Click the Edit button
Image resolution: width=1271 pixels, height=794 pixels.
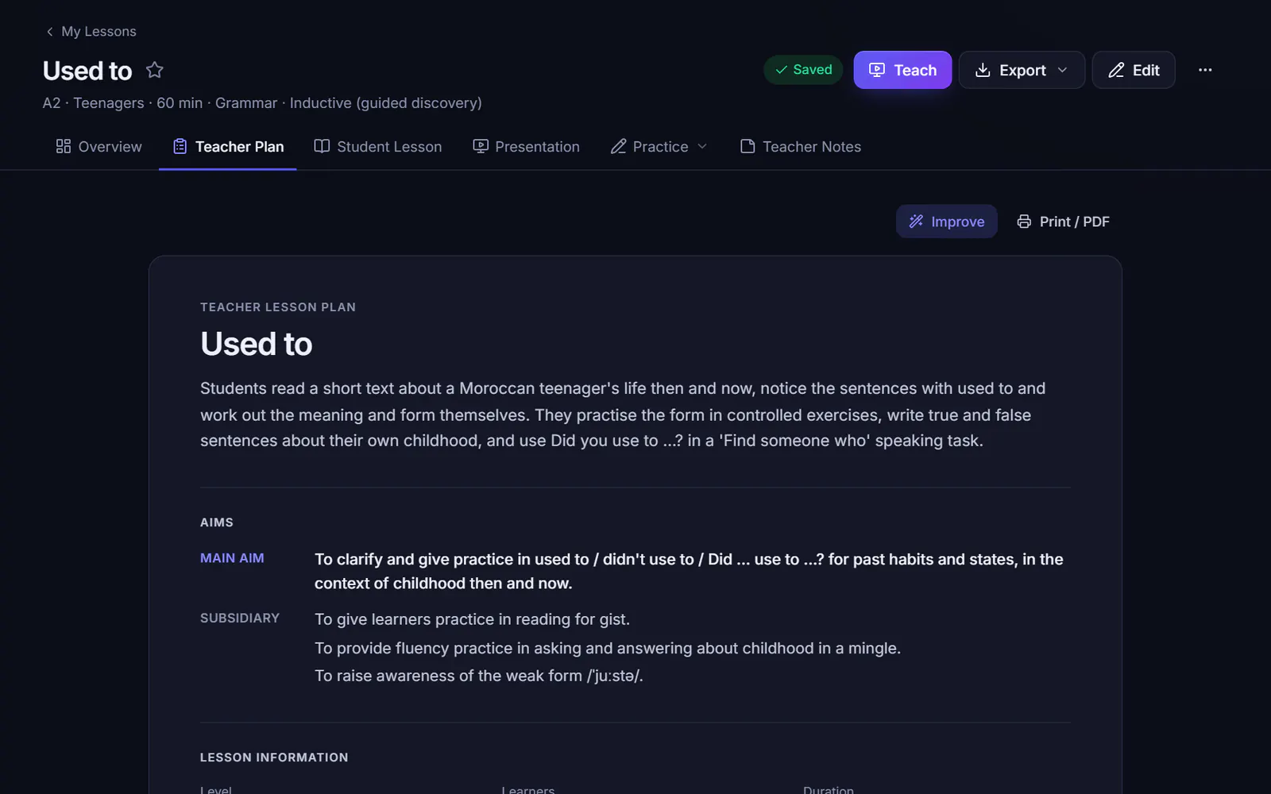(x=1134, y=70)
